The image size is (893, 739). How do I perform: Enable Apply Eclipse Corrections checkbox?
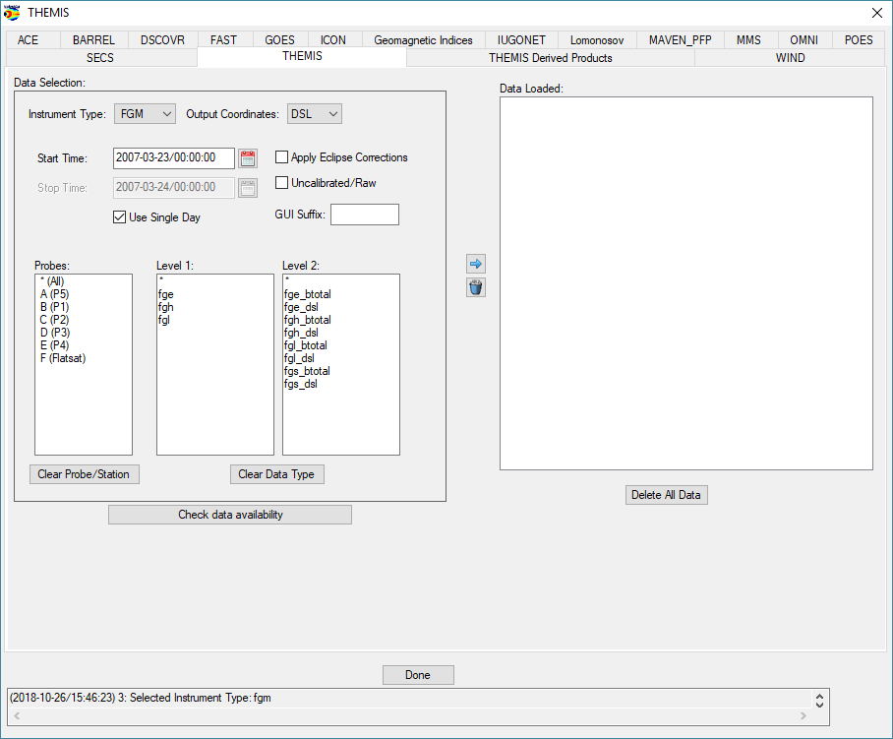pos(282,157)
